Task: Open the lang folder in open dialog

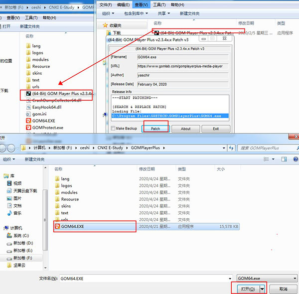Action: pyautogui.click(x=62, y=179)
